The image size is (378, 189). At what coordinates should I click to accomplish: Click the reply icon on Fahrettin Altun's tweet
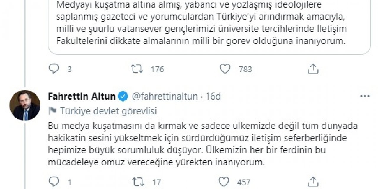point(54,181)
